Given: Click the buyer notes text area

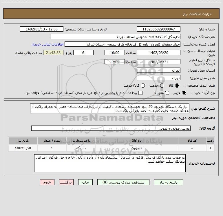Looking at the screenshot, I should pos(110,163).
